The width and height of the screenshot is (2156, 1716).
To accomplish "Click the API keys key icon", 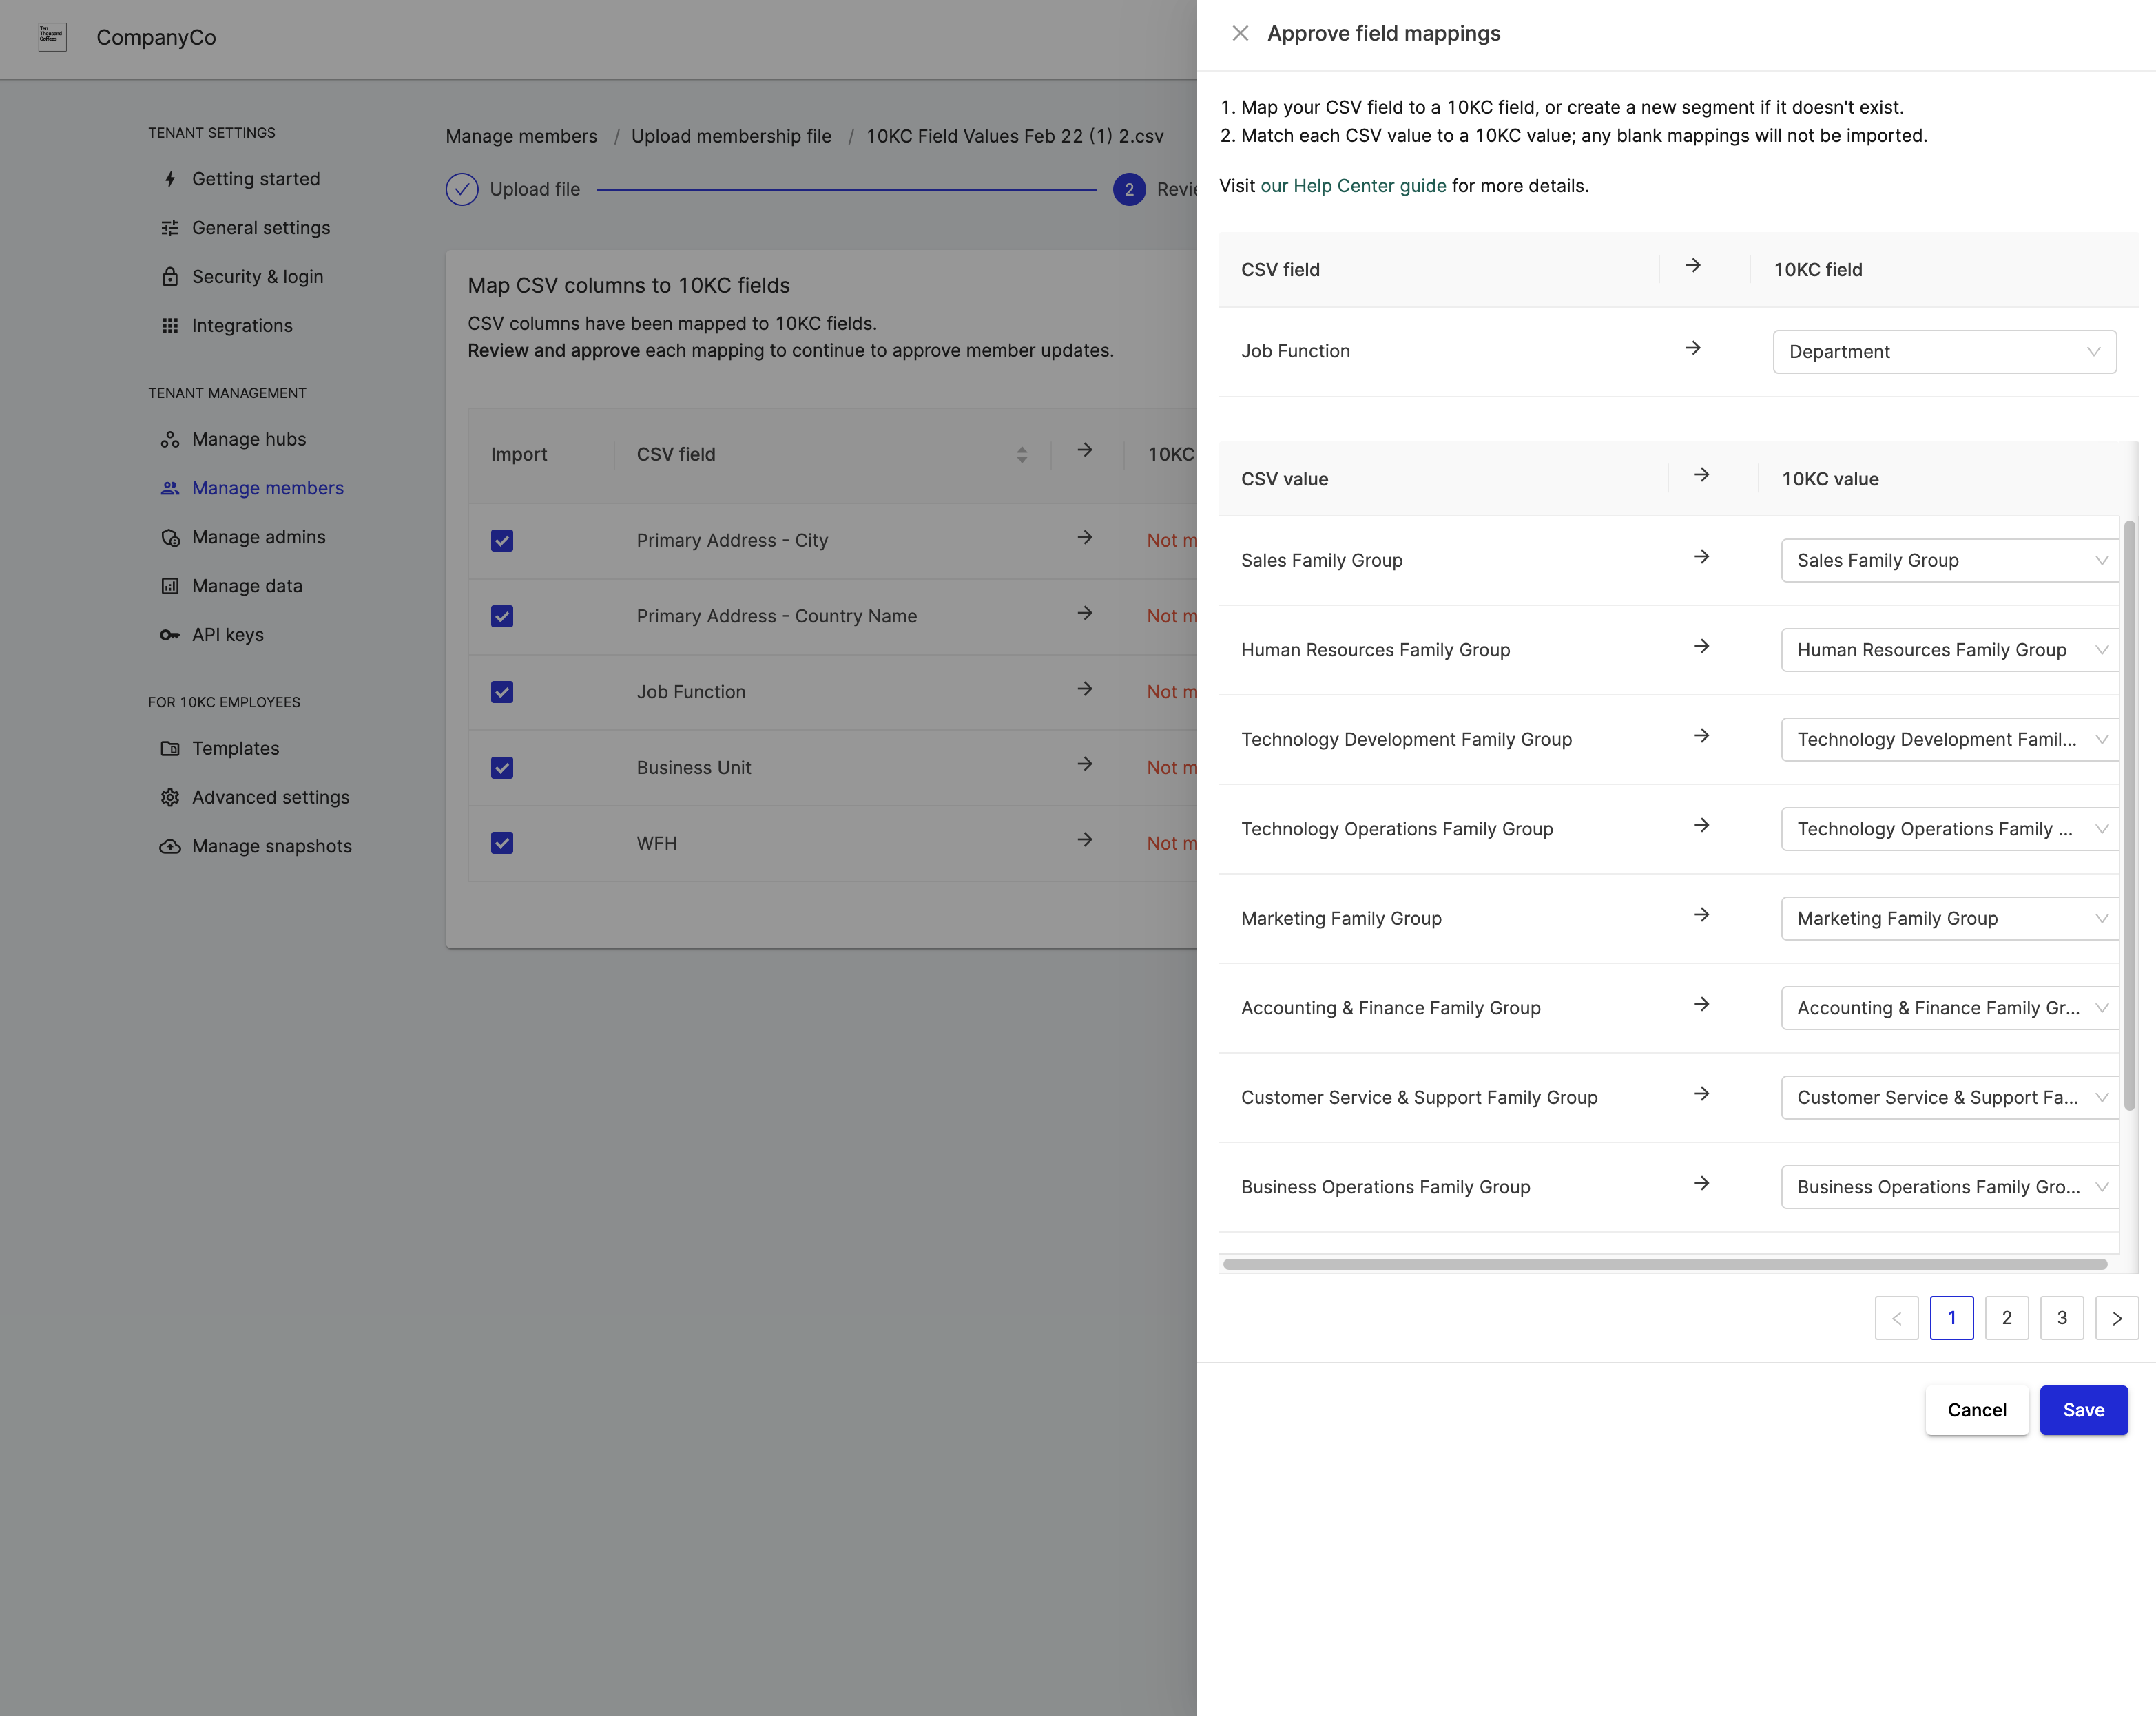I will [170, 636].
